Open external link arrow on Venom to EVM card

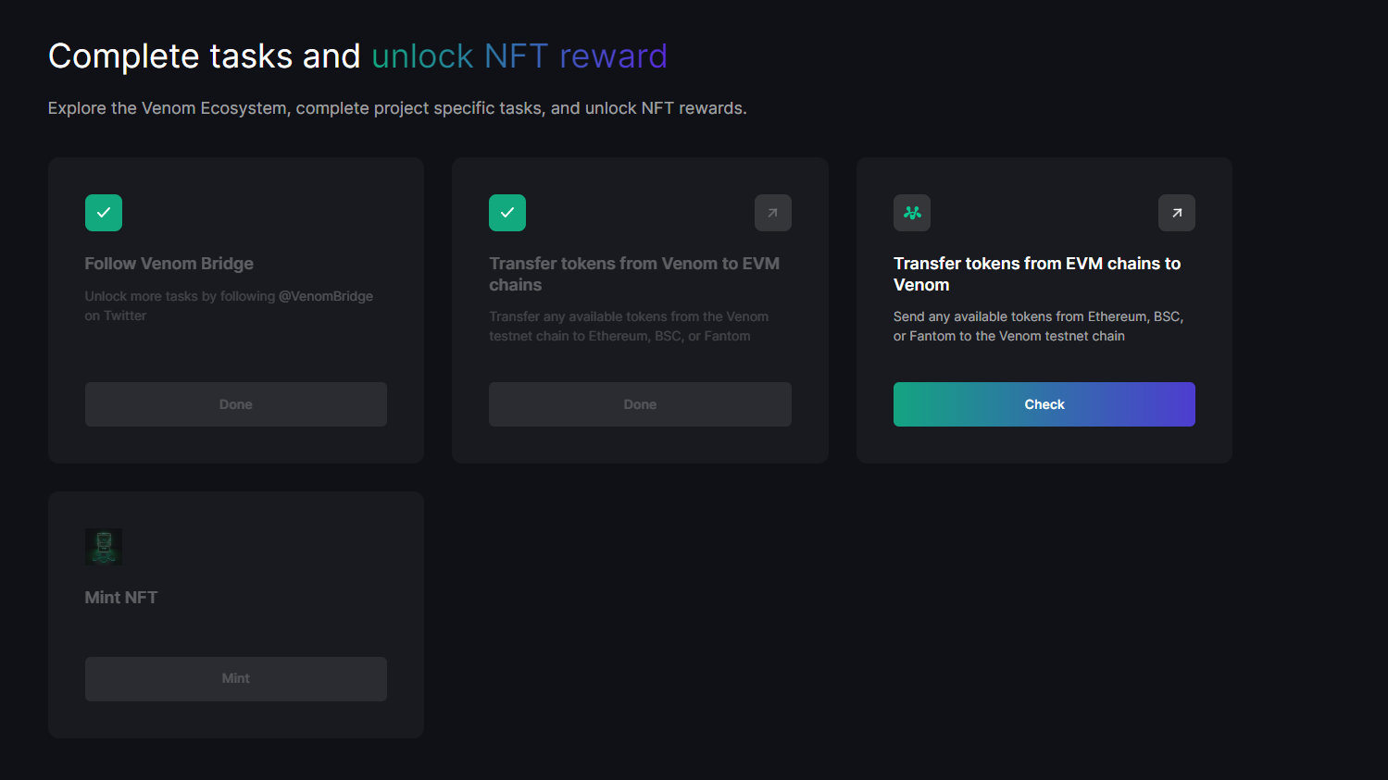[x=773, y=213]
